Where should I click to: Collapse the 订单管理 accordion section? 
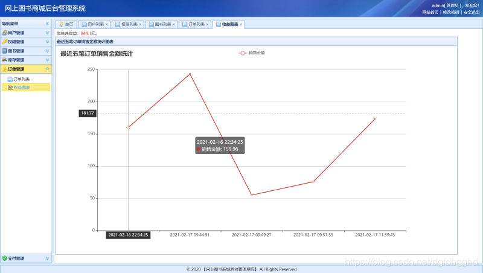point(47,69)
